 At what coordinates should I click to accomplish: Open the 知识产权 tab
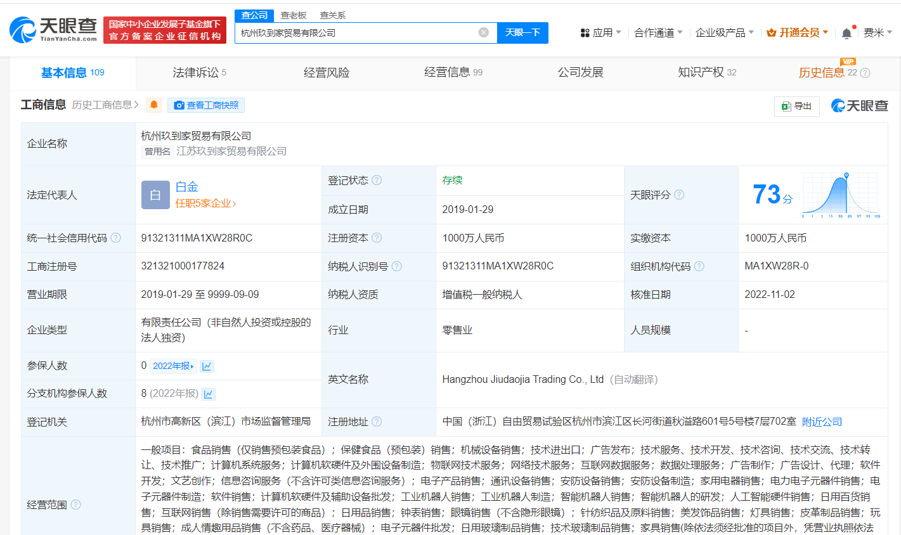click(702, 72)
